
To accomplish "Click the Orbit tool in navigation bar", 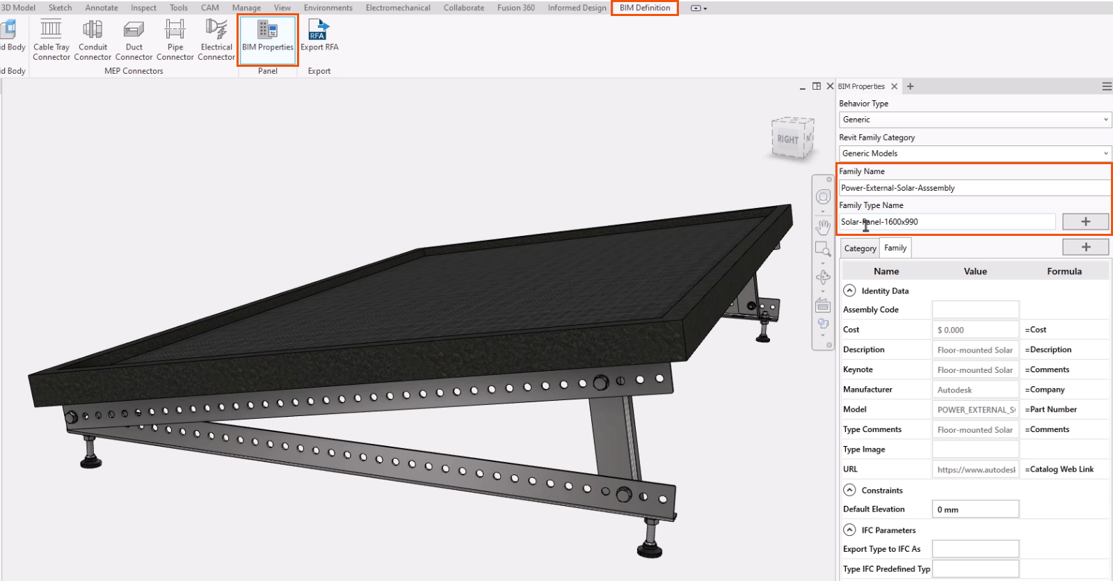I will coord(823,277).
